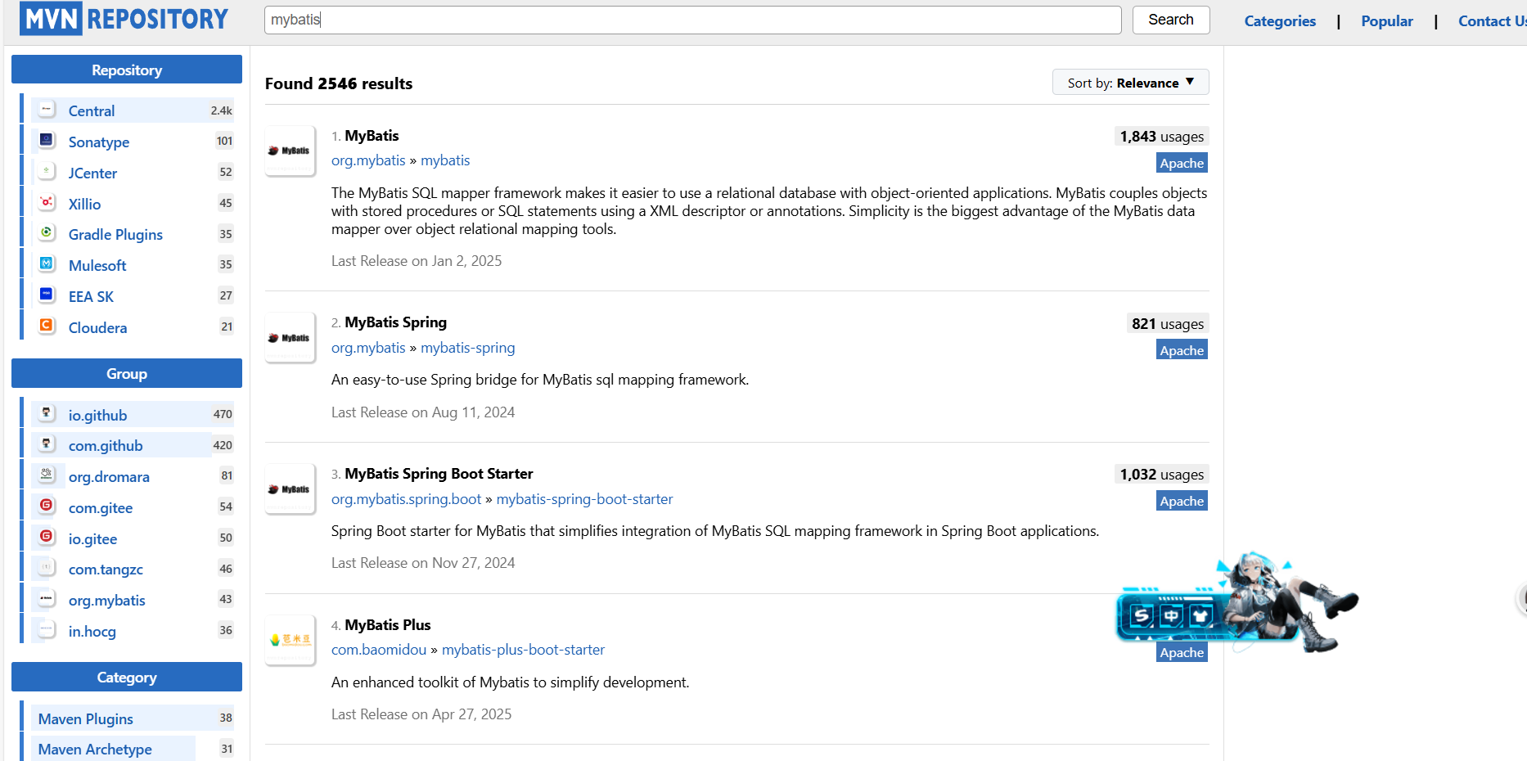Filter by org.dromara group link
This screenshot has height=761, width=1527.
[x=109, y=476]
